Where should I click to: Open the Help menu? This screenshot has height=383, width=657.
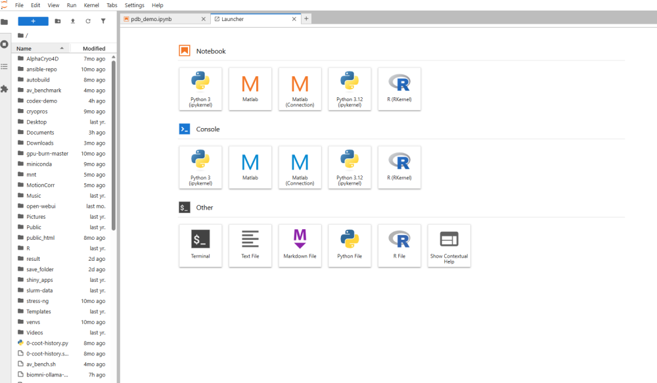[x=158, y=5]
